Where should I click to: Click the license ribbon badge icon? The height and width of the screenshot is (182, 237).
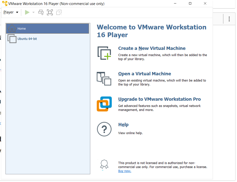tap(104, 164)
